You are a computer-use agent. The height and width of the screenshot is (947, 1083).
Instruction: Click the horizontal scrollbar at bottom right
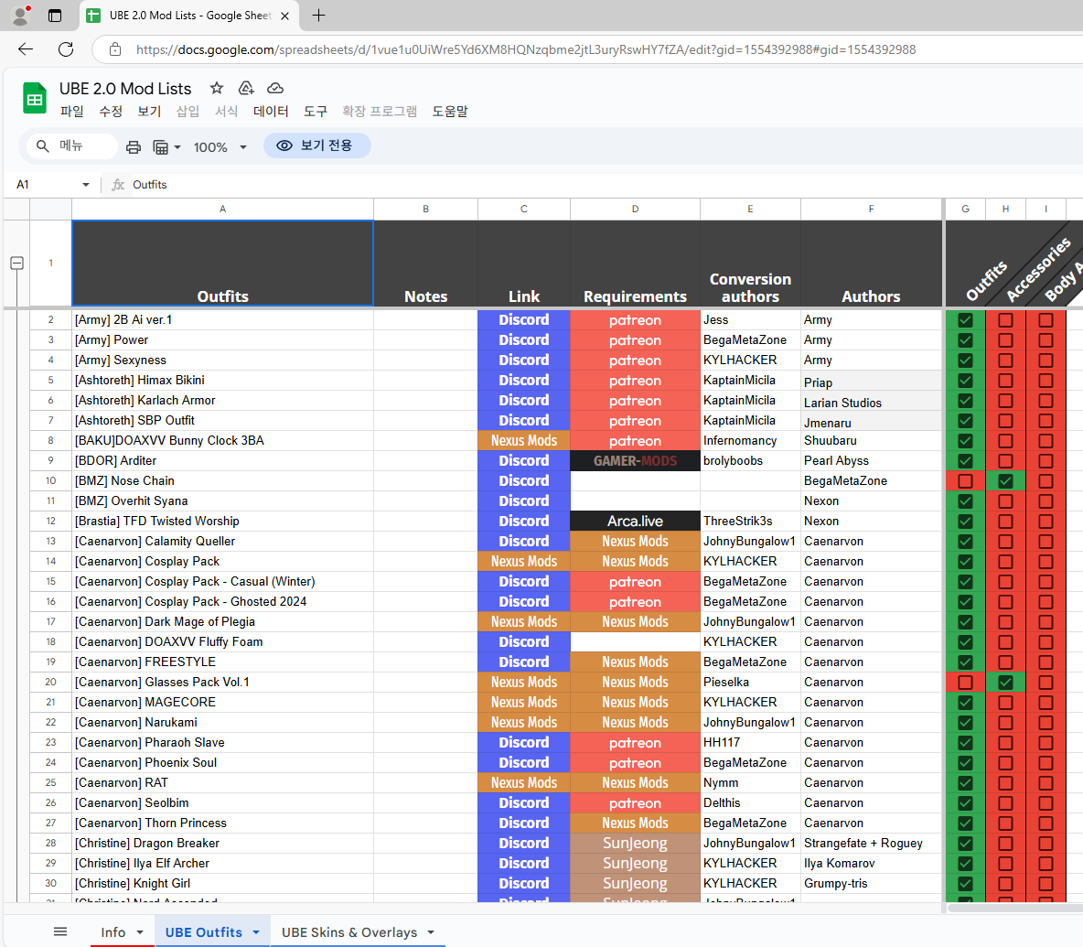click(x=1015, y=908)
